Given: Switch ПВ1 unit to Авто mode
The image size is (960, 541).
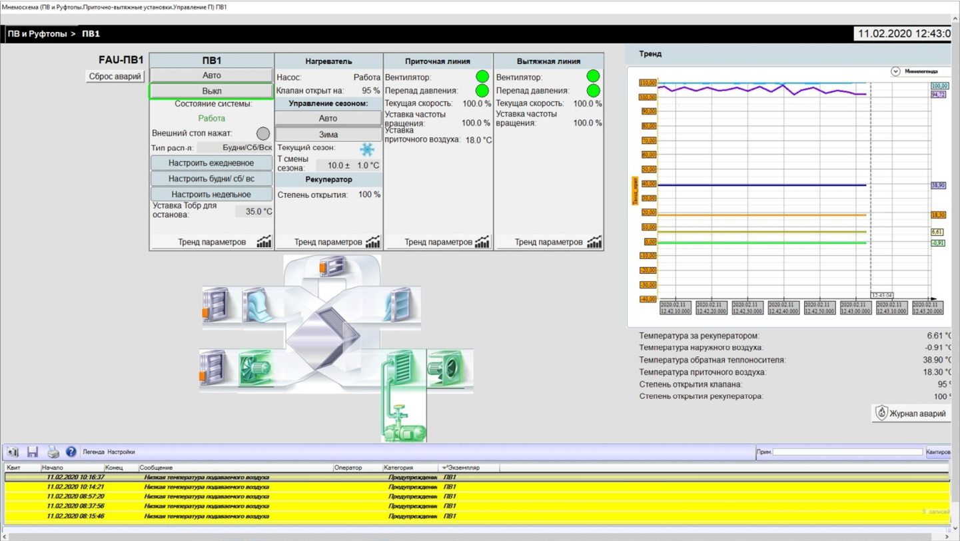Looking at the screenshot, I should tap(211, 75).
